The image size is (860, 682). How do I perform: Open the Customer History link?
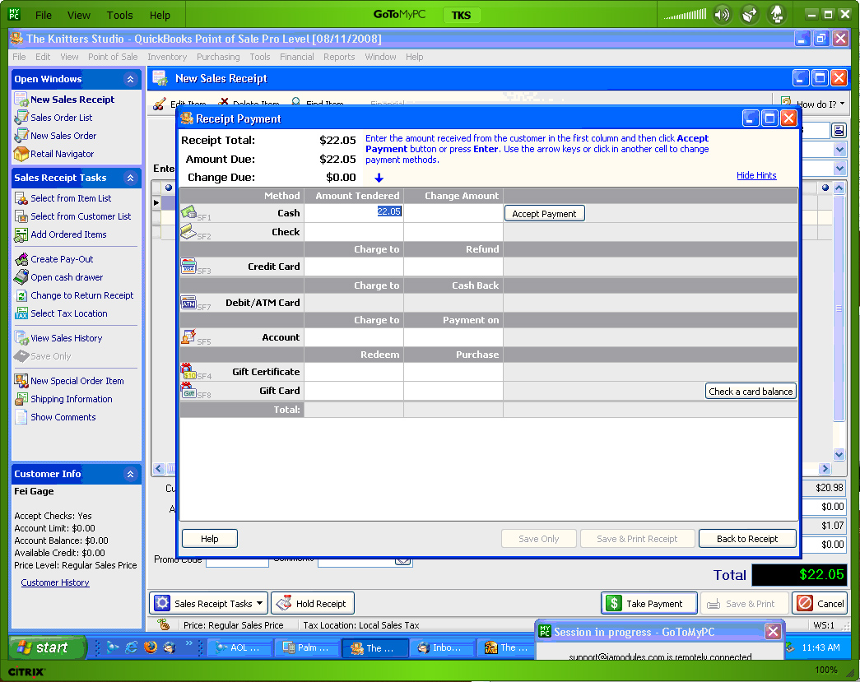[55, 582]
